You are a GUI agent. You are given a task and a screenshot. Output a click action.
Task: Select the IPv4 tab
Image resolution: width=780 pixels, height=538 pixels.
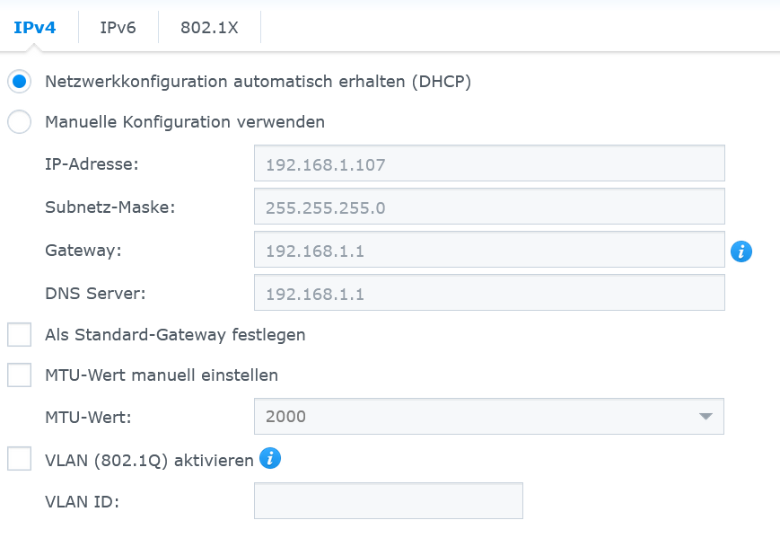(x=35, y=27)
